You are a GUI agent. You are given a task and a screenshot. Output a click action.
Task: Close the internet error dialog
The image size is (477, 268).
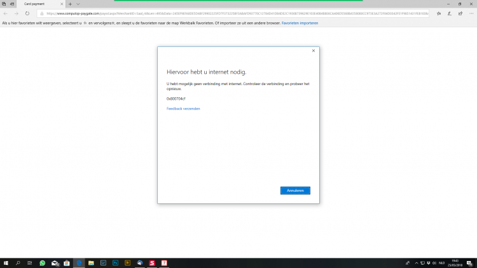click(314, 51)
